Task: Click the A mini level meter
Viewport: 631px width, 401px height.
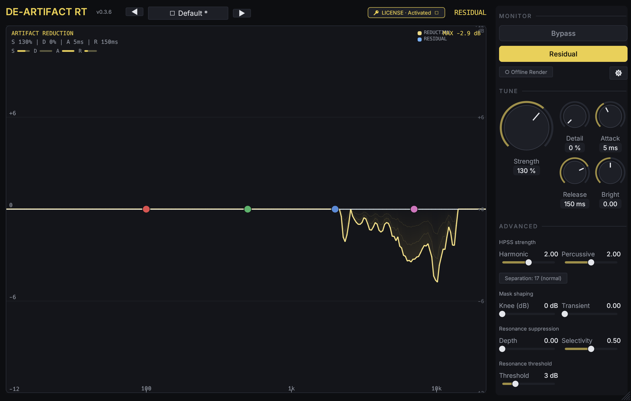Action: [68, 51]
